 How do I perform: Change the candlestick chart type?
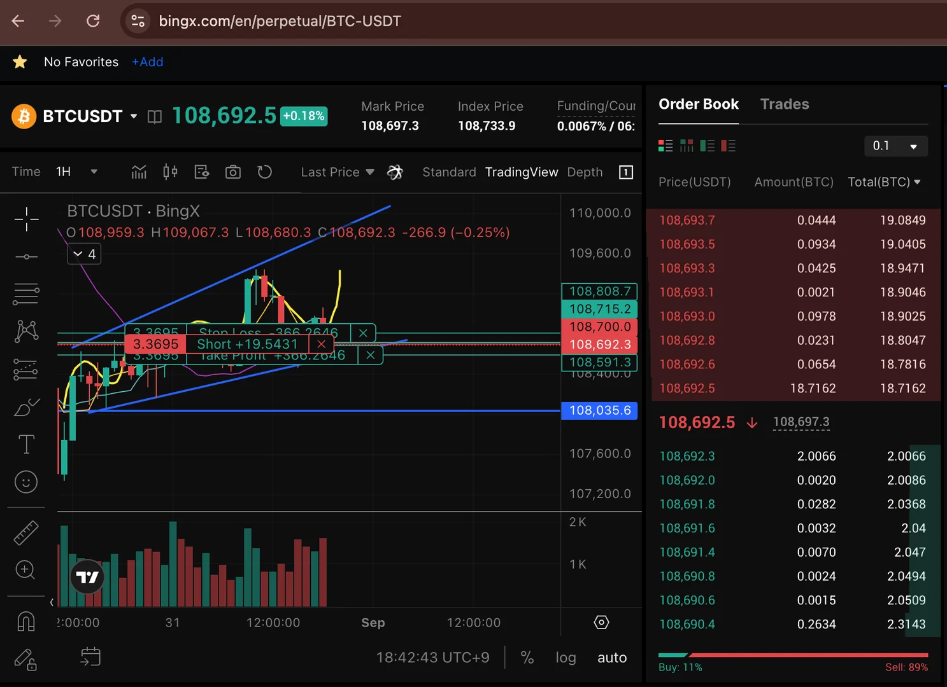pos(170,172)
